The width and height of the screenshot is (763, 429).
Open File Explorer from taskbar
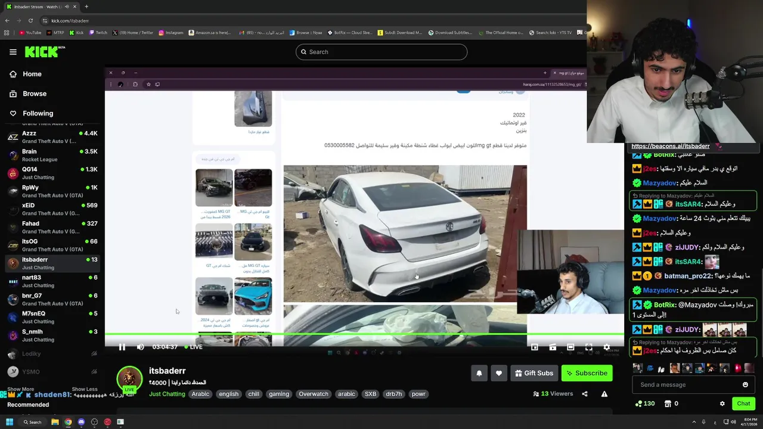pyautogui.click(x=55, y=422)
